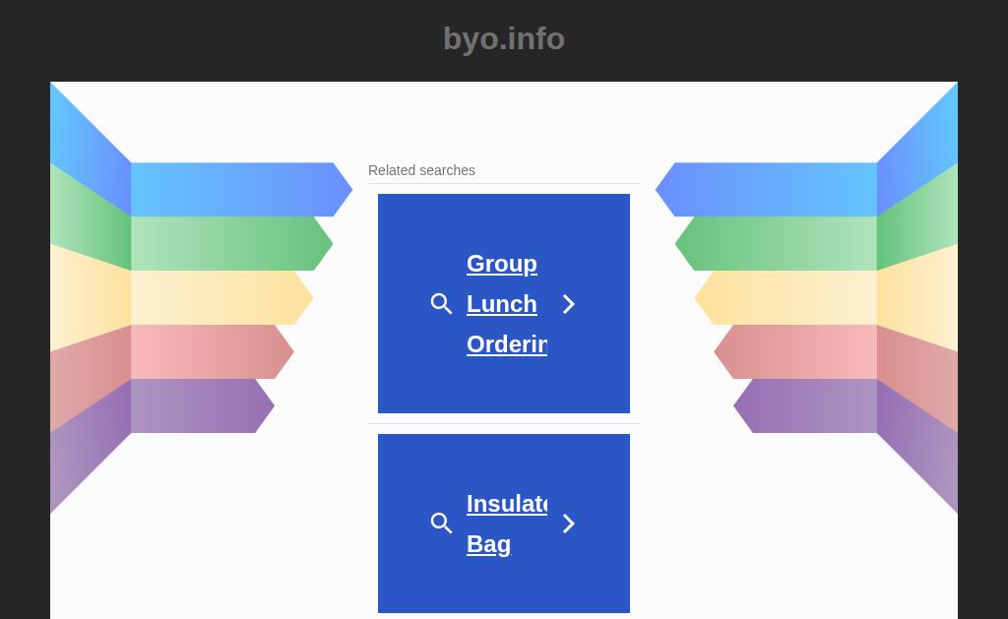Click the right green arrow banner

776,244
